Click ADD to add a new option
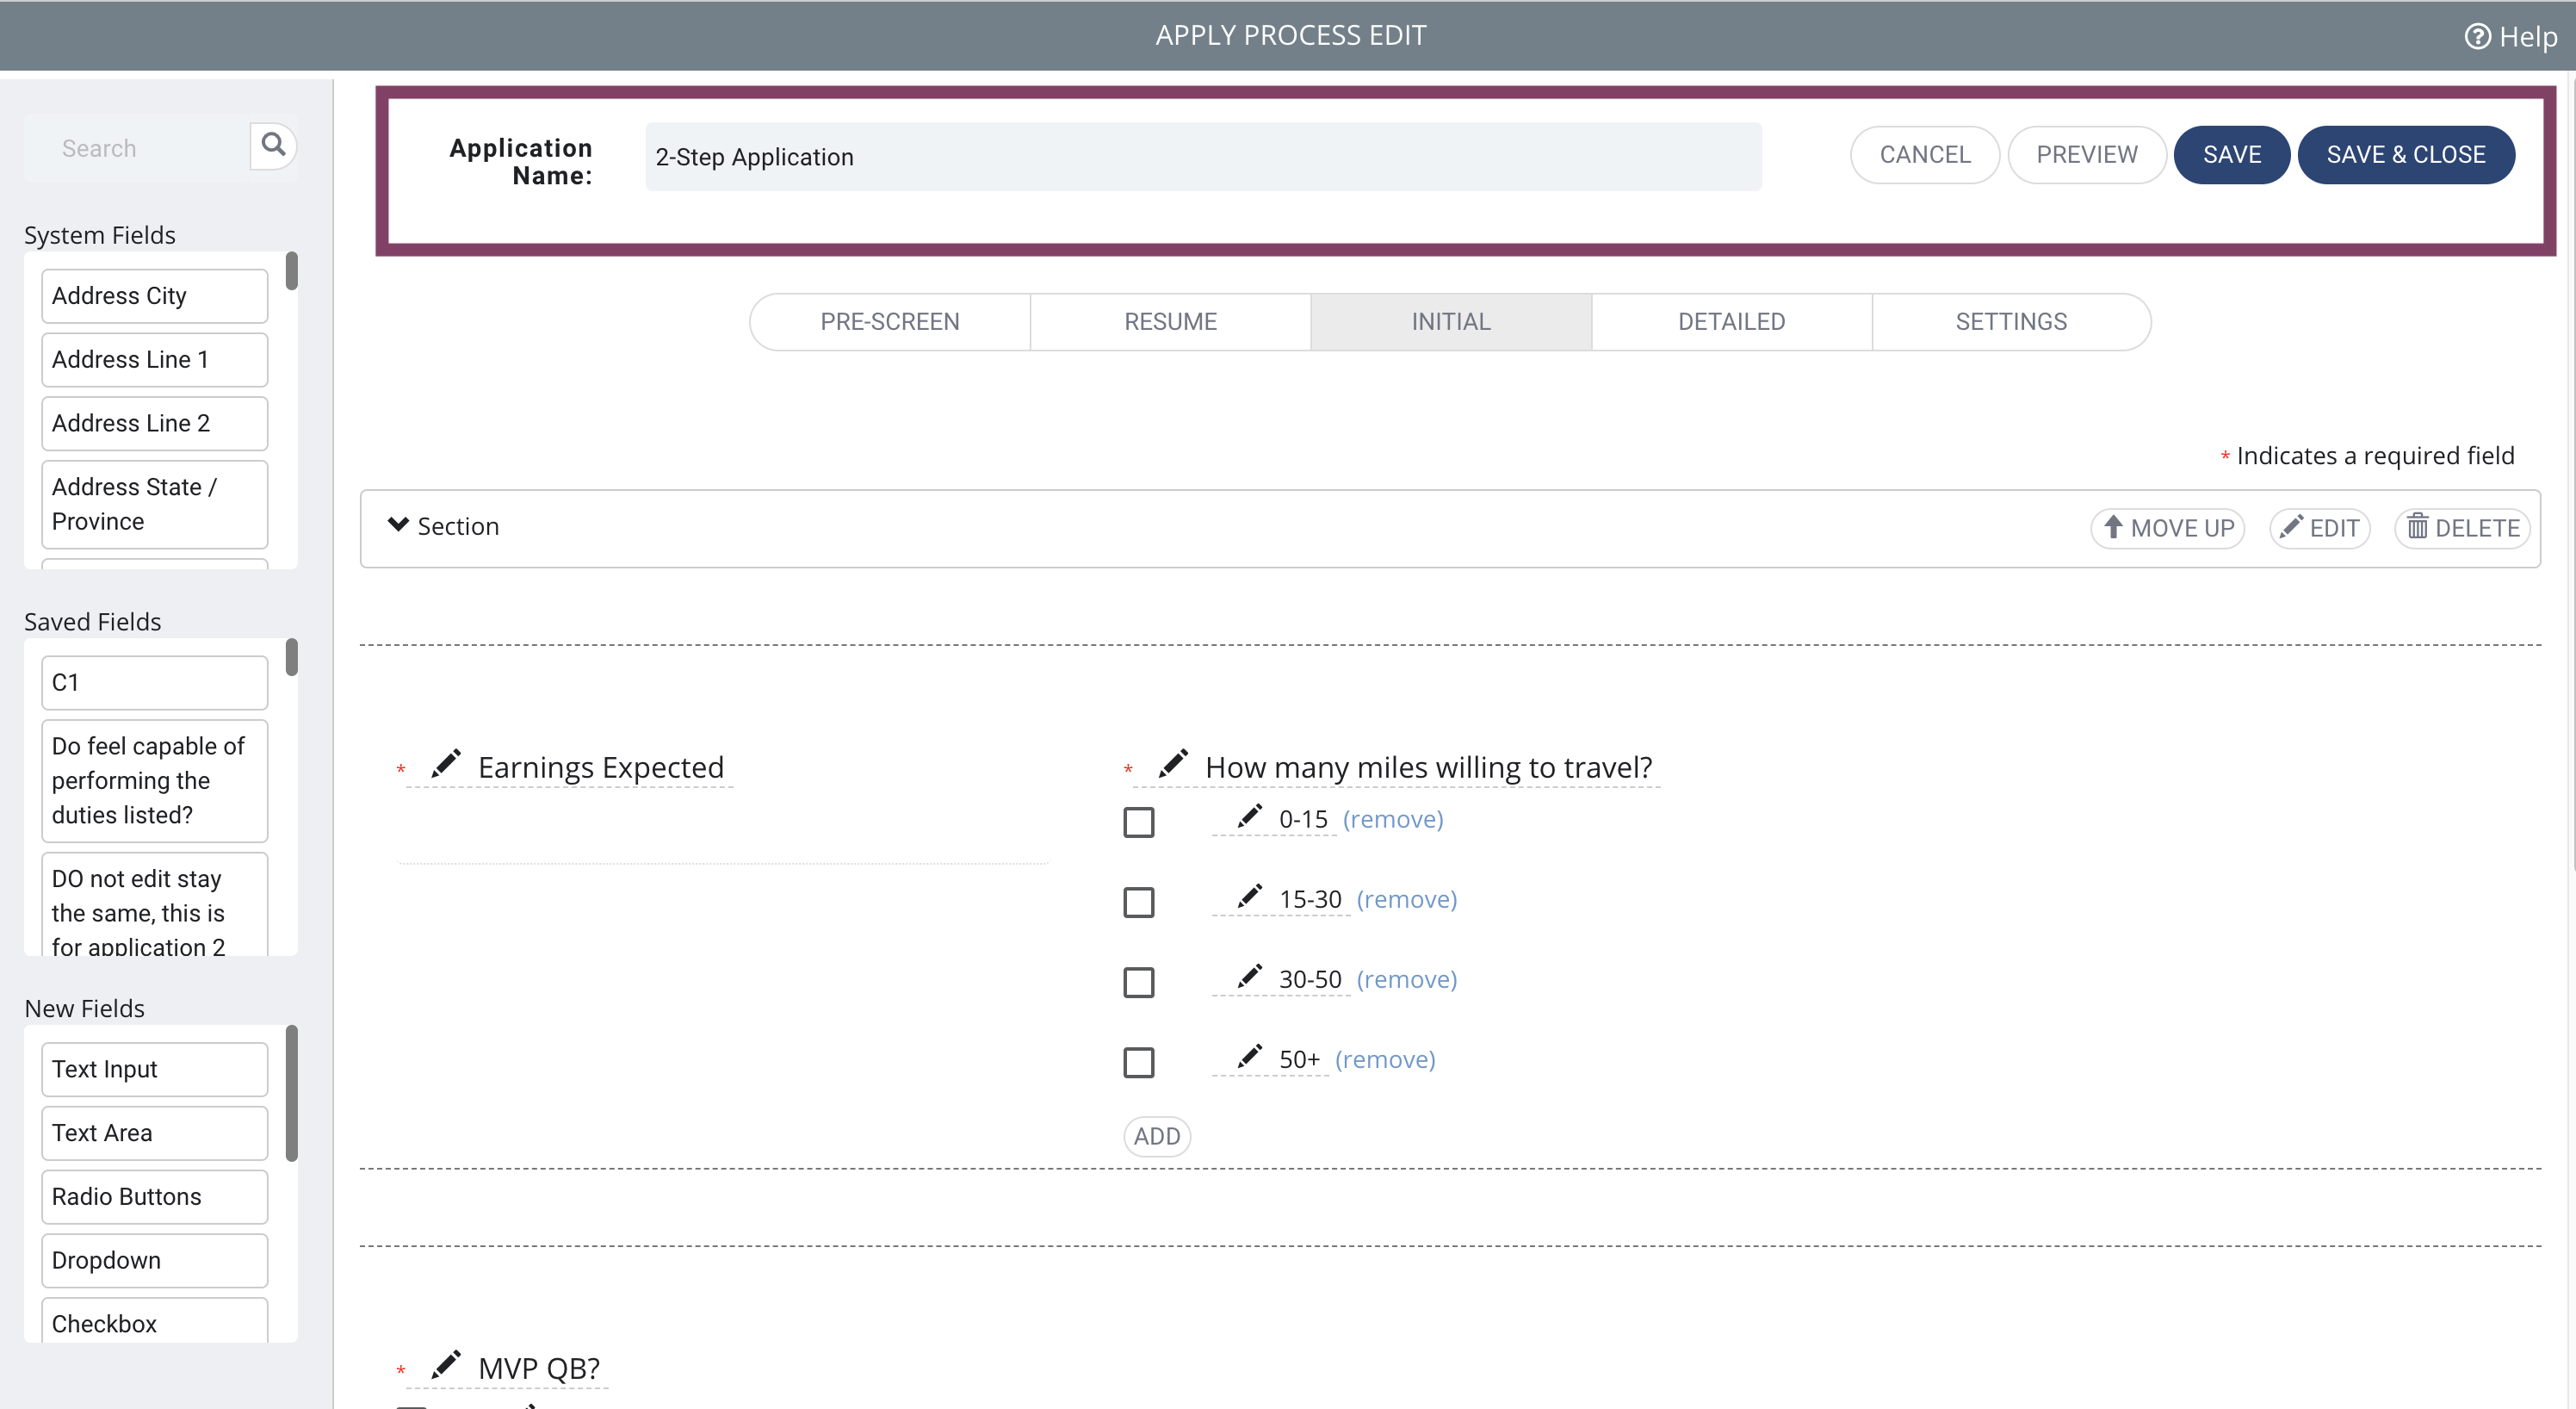The image size is (2576, 1409). [1157, 1136]
